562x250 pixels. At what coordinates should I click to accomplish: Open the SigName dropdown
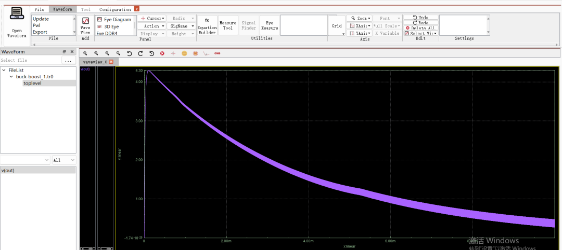click(x=181, y=26)
